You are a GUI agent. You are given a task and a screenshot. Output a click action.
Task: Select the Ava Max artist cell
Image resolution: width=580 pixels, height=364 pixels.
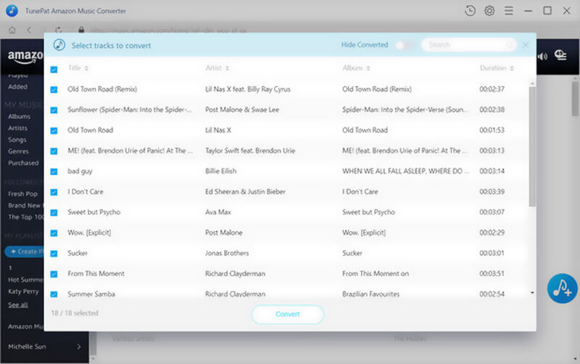pyautogui.click(x=218, y=212)
